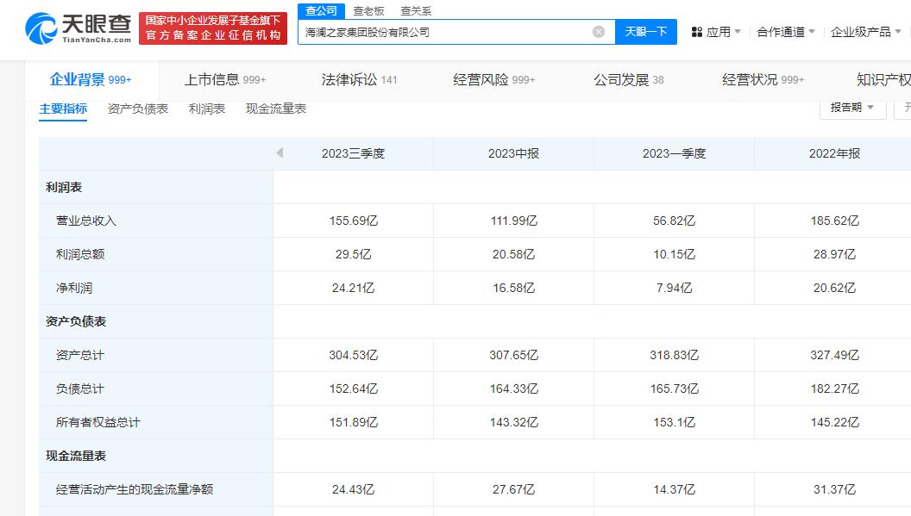Open the 应用 dropdown menu
This screenshot has width=911, height=516.
[x=716, y=32]
